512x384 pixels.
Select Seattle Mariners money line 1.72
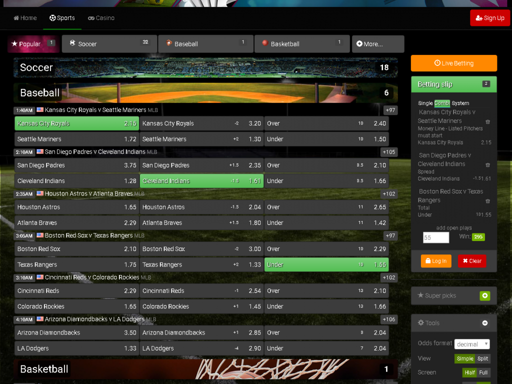[76, 139]
